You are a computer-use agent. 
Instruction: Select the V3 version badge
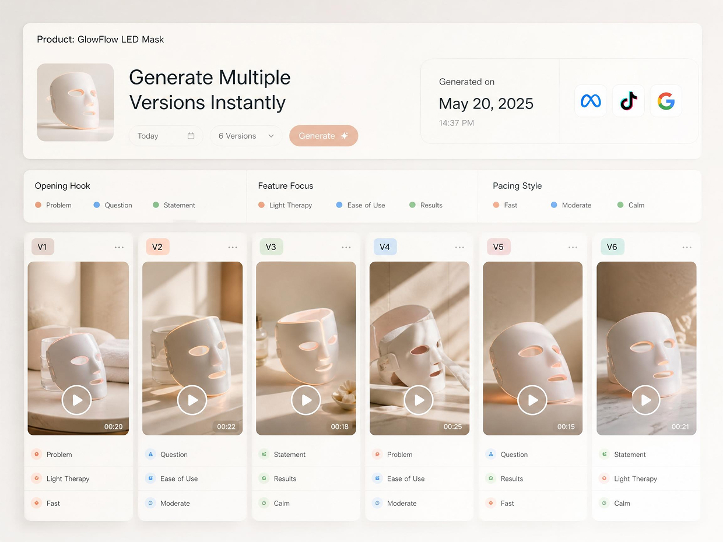coord(271,247)
